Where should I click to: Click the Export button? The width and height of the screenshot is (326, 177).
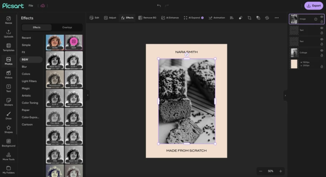[313, 5]
